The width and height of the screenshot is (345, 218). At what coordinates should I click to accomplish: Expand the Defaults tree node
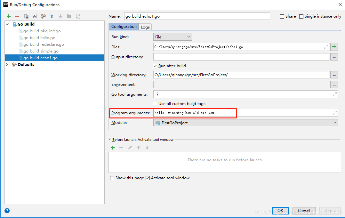point(7,64)
